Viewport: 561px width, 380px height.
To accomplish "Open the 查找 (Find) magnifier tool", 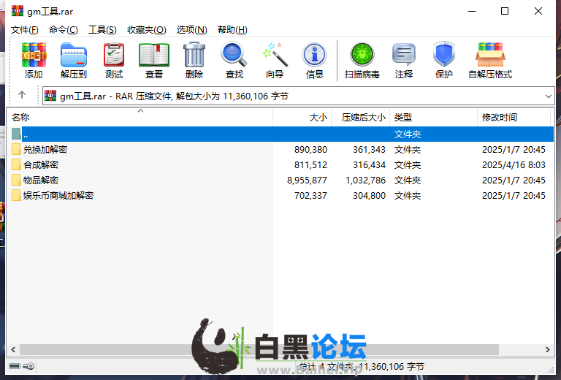I will [234, 60].
